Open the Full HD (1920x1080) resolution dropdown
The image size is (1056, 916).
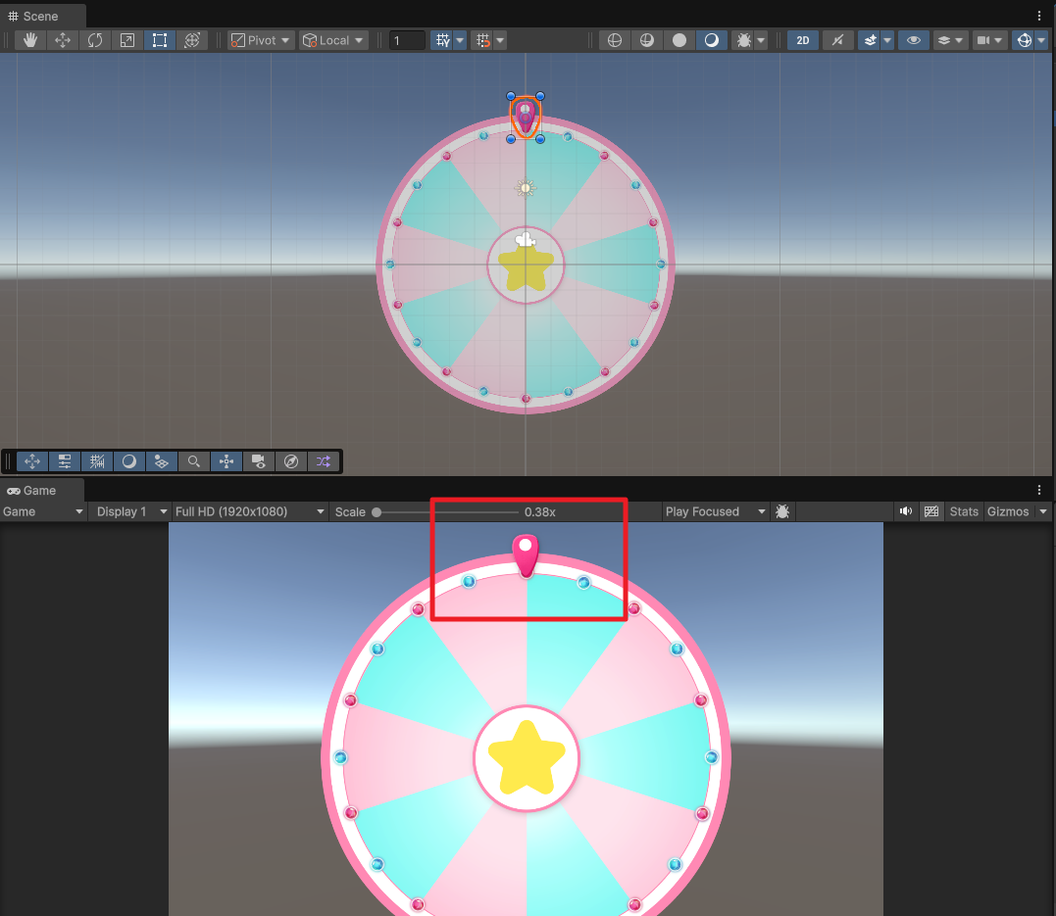point(250,511)
